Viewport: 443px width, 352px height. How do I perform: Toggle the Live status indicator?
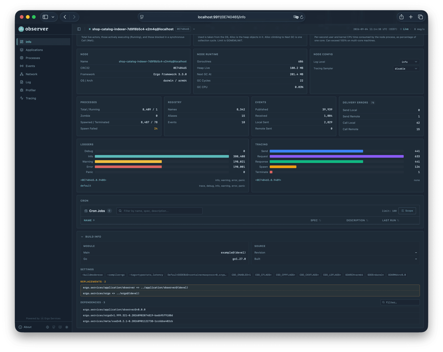pos(404,29)
